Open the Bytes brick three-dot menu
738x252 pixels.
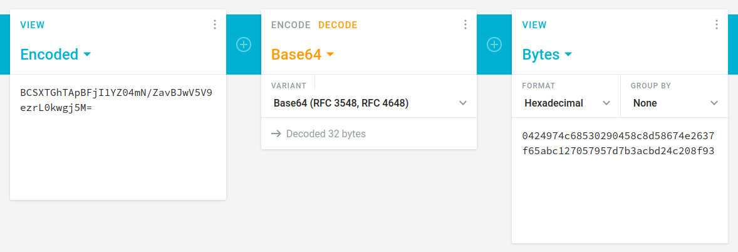point(717,24)
